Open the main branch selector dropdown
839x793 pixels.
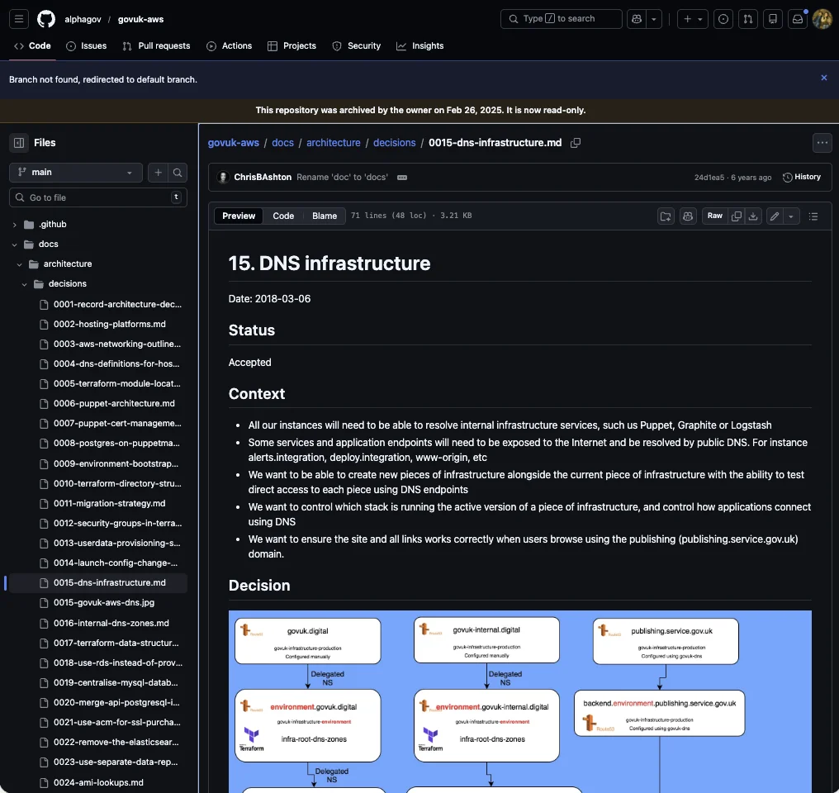pos(76,173)
